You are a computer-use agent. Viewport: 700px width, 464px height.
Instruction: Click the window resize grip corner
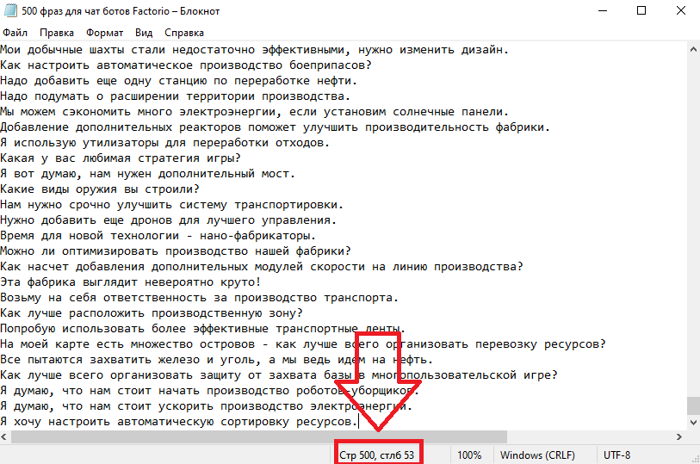pos(695,459)
